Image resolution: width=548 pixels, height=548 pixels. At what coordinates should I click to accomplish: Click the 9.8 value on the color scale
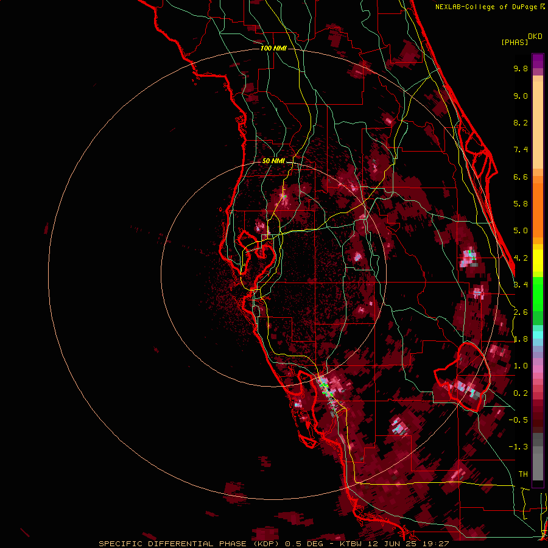coord(521,68)
